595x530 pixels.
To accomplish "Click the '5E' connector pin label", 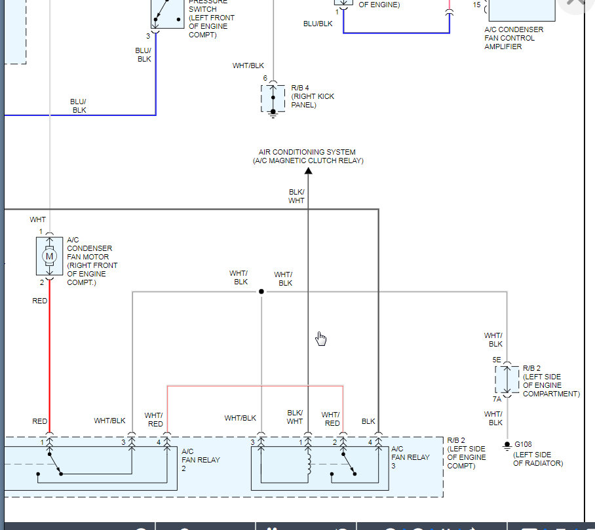I will click(497, 360).
